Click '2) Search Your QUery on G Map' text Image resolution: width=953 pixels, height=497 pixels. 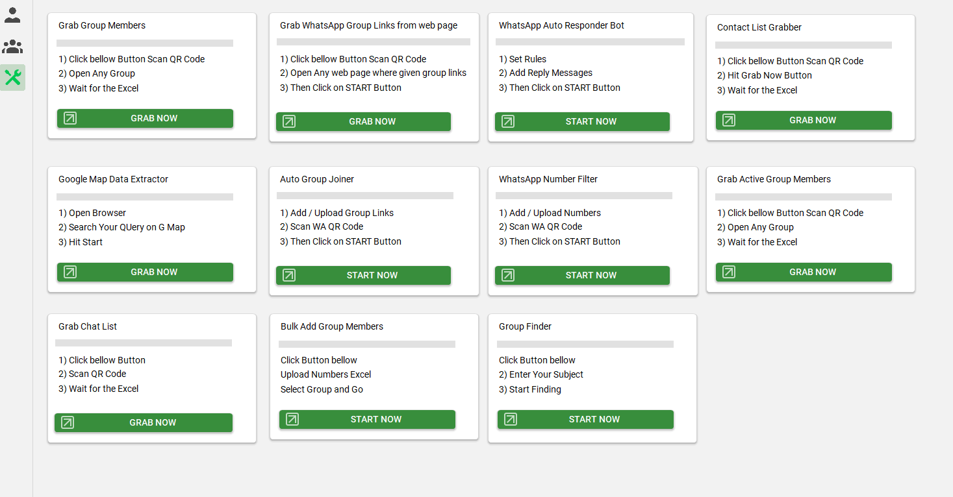[121, 227]
